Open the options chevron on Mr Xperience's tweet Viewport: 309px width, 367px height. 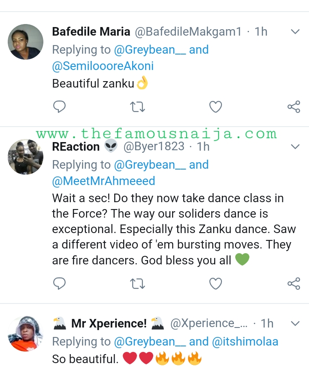[295, 323]
